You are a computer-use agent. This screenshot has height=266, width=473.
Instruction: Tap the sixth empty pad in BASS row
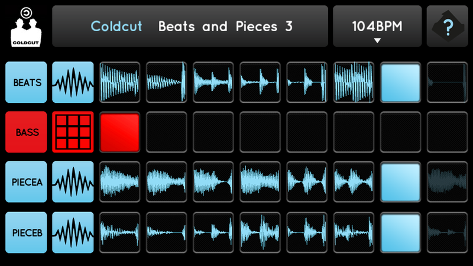tap(354, 132)
